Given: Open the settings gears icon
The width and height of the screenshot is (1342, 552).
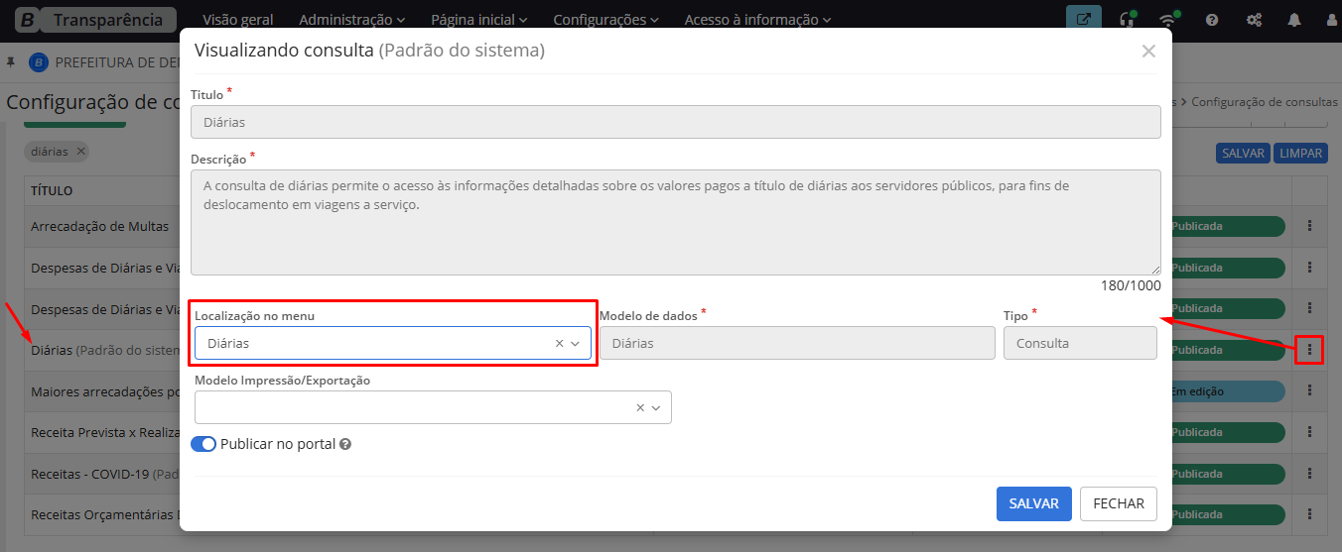Looking at the screenshot, I should [x=1254, y=20].
